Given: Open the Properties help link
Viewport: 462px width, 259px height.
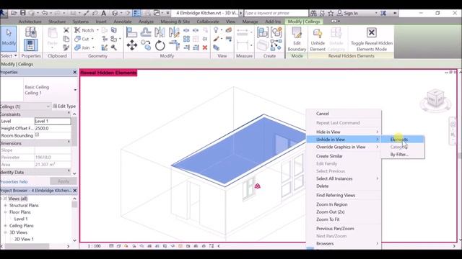Looking at the screenshot, I should click(14, 181).
